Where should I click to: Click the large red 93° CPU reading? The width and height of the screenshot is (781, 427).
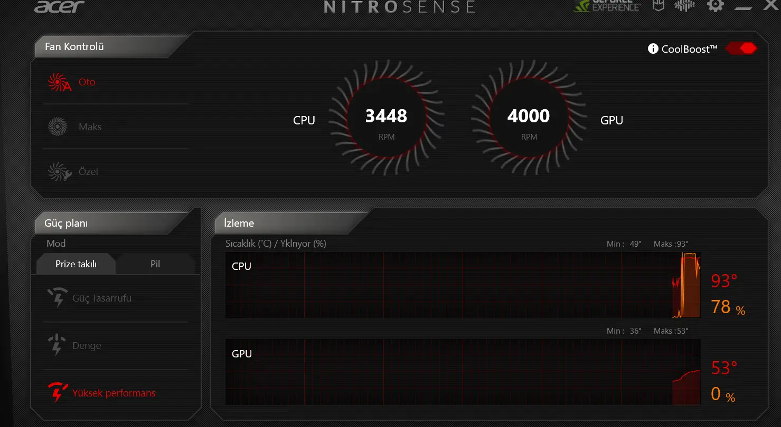coord(724,281)
